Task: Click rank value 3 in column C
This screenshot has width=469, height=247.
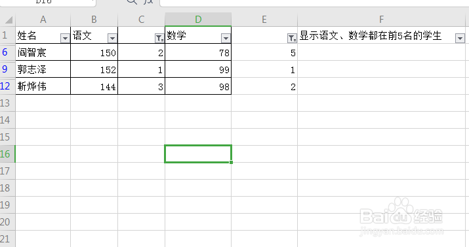Action: coord(141,86)
